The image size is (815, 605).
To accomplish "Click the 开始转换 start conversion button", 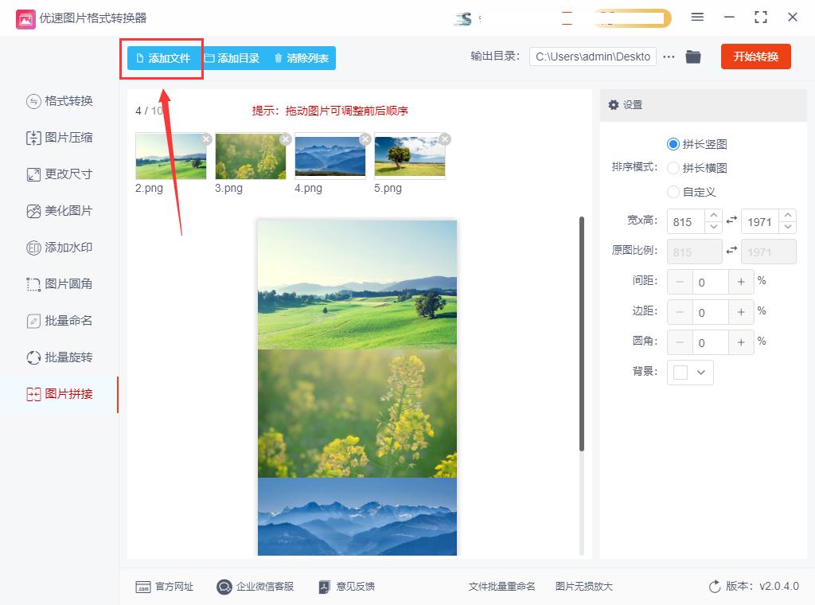I will coord(755,57).
